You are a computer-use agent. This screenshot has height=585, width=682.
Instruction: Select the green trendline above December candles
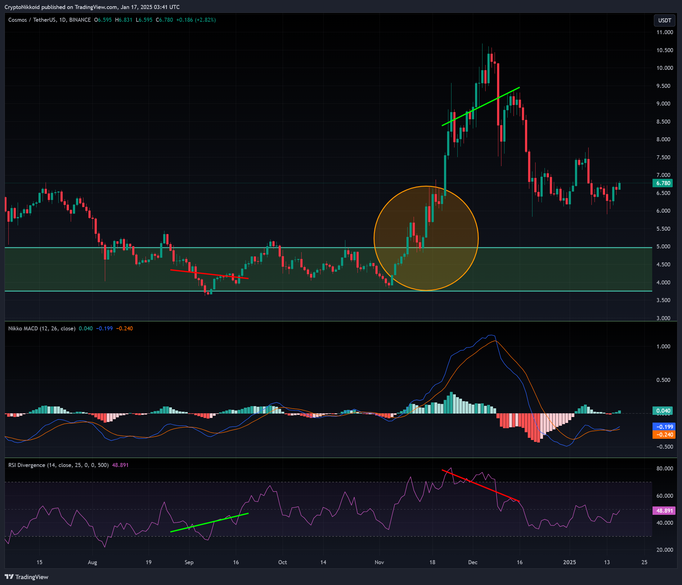pyautogui.click(x=481, y=107)
